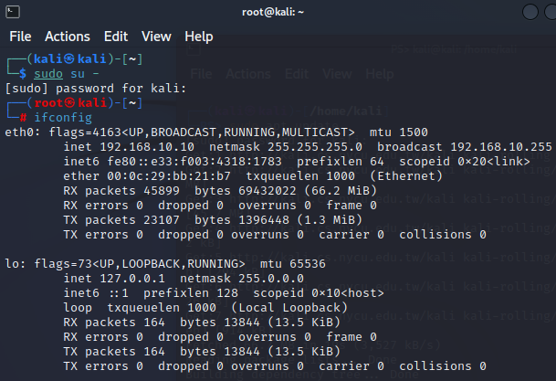Click 'prefixlen 128' text
The width and height of the screenshot is (556, 381).
coord(191,293)
